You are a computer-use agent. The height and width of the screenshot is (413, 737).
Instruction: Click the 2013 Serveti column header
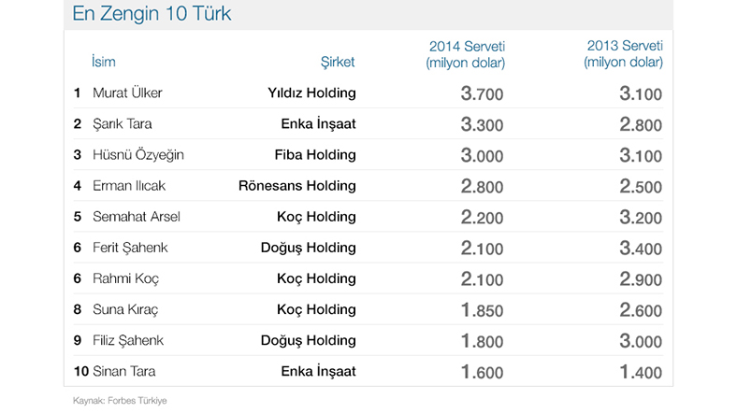pyautogui.click(x=624, y=54)
